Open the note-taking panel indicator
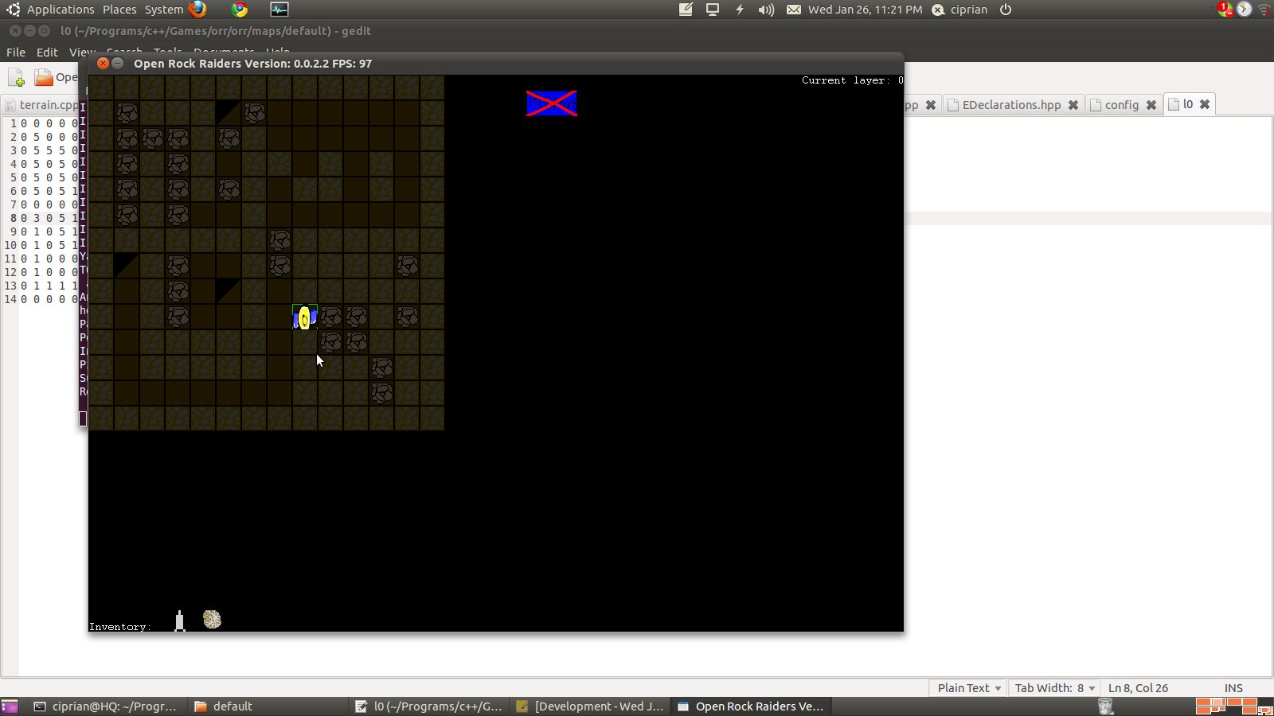 click(686, 10)
